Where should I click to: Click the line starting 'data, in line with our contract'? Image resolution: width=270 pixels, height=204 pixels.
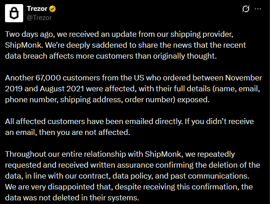click(127, 176)
